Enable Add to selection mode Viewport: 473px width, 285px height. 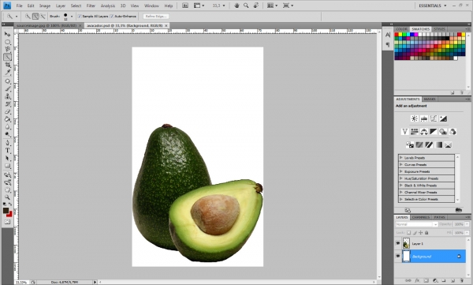35,17
